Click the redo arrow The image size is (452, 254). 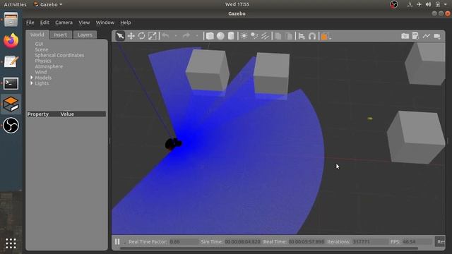(186, 36)
